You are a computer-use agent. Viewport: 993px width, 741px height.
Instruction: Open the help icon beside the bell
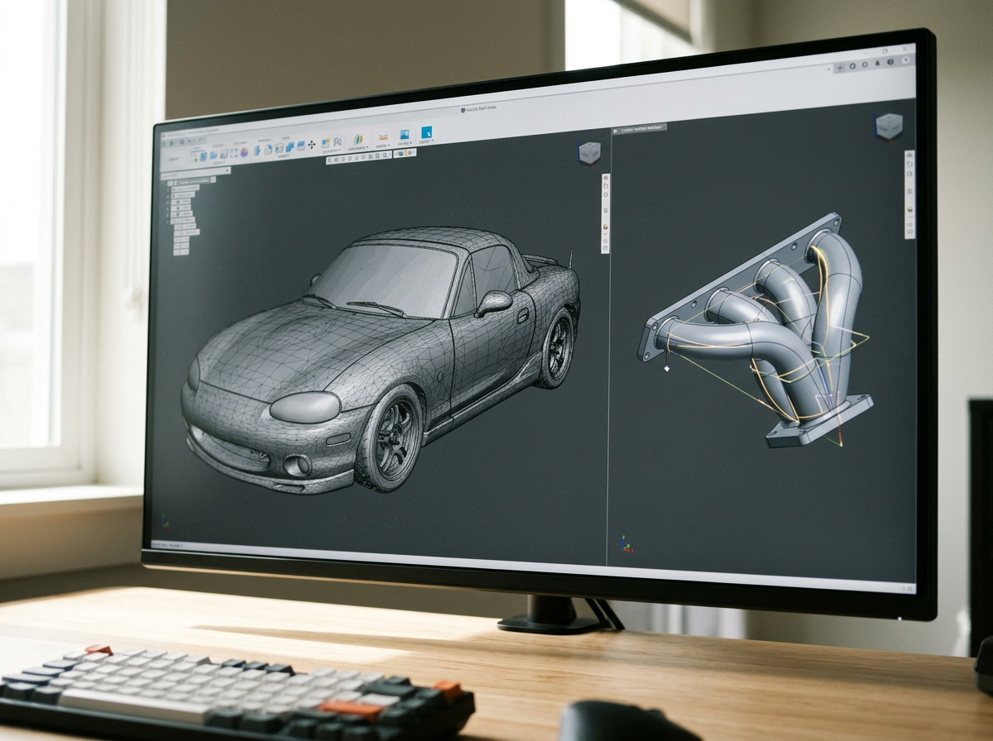tap(890, 62)
